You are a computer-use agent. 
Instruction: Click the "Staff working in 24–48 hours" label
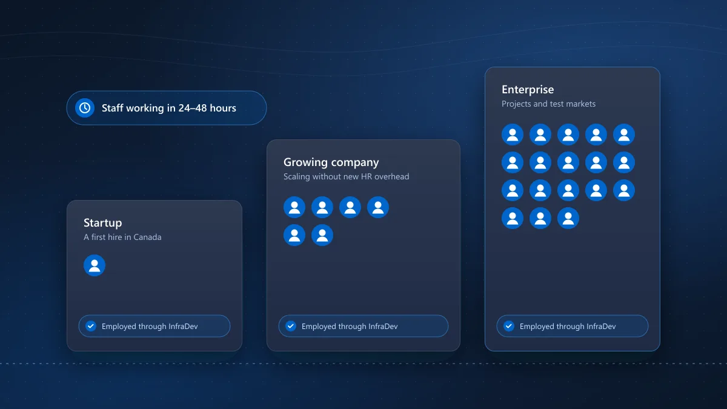click(x=169, y=108)
